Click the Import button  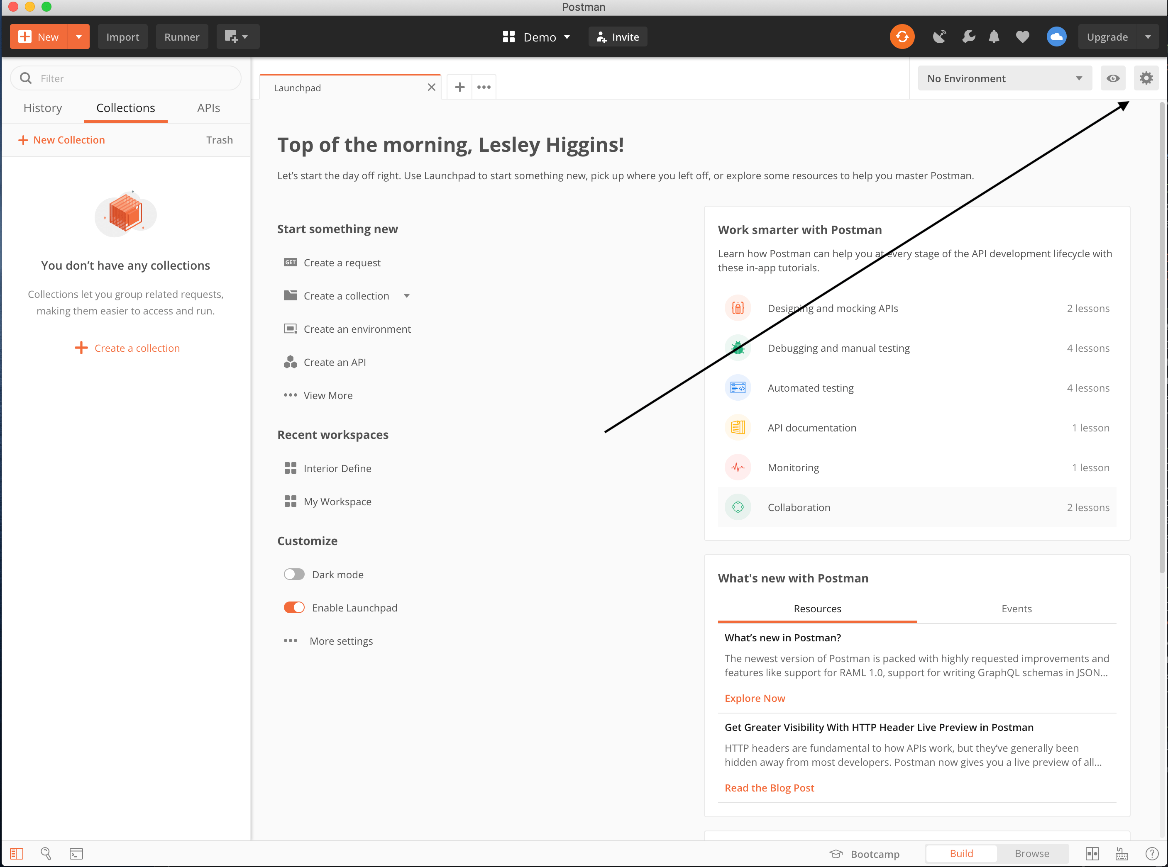[x=122, y=37]
